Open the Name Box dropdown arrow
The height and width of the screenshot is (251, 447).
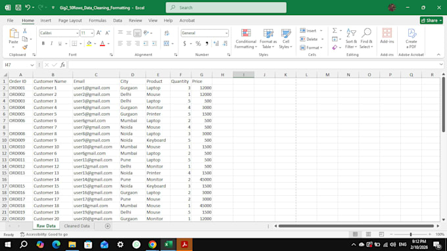(32, 65)
